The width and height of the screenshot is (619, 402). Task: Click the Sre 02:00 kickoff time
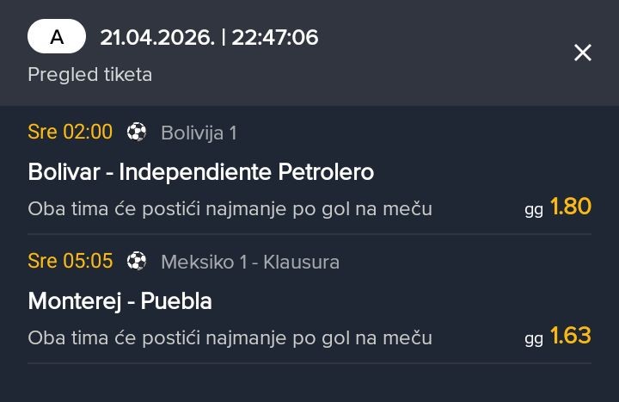70,132
